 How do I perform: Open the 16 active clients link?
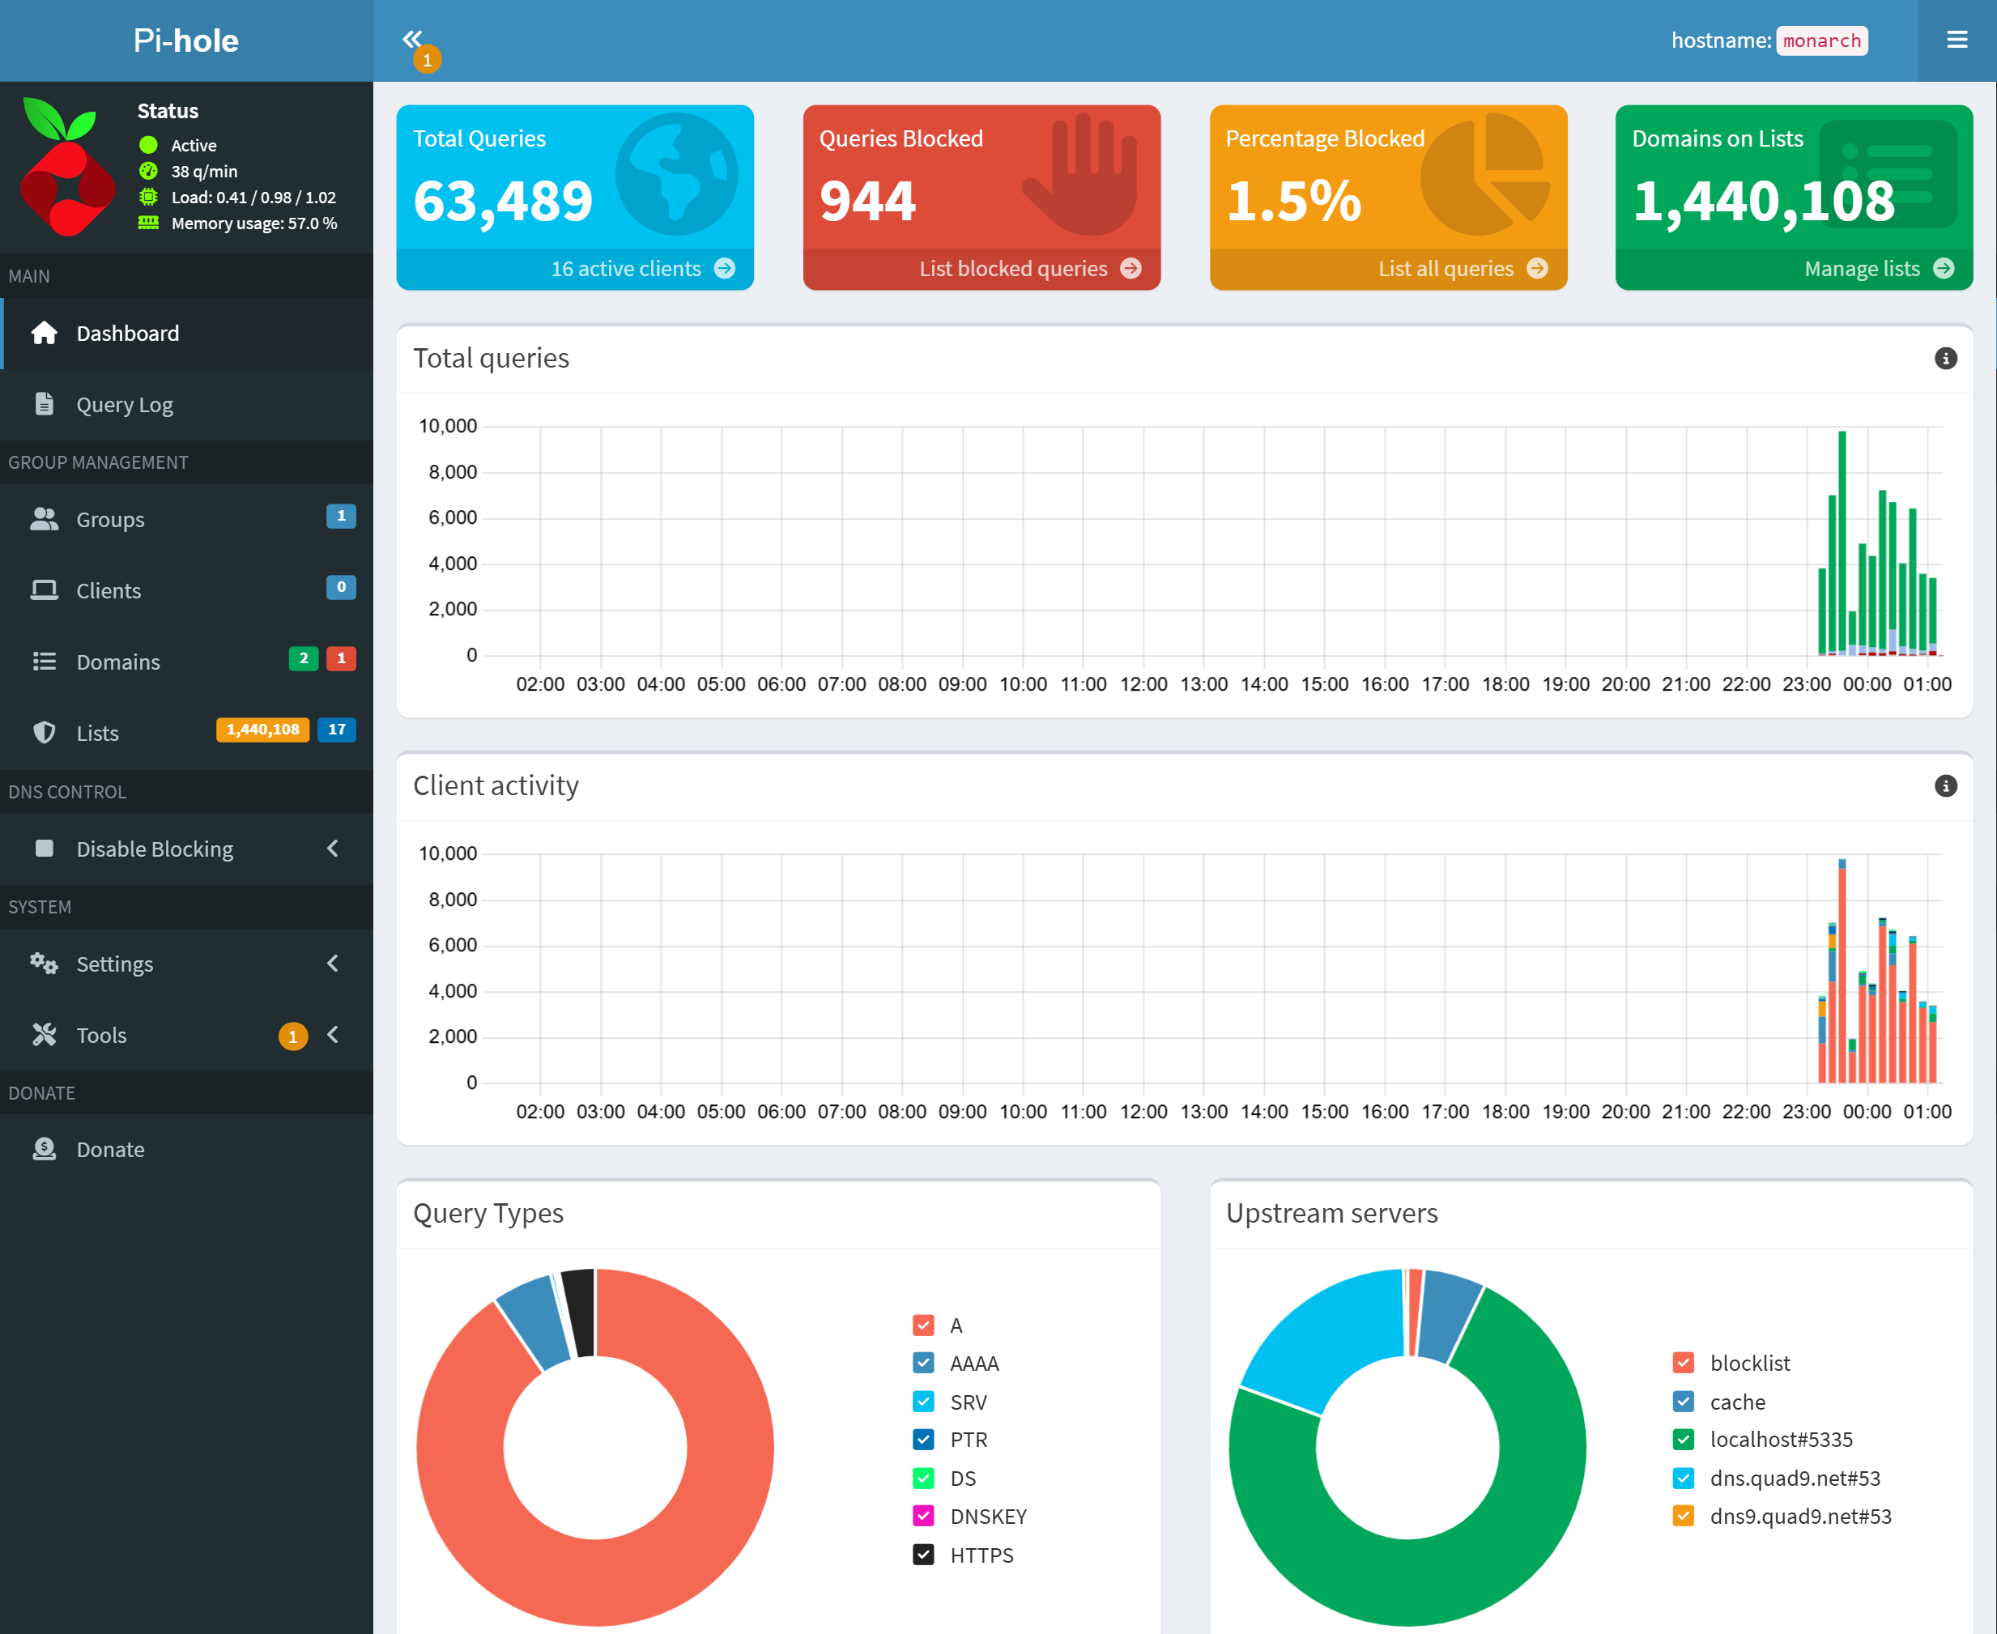click(626, 269)
